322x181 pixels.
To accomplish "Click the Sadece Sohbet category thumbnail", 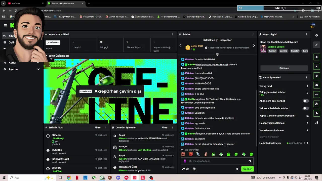I will click(263, 49).
